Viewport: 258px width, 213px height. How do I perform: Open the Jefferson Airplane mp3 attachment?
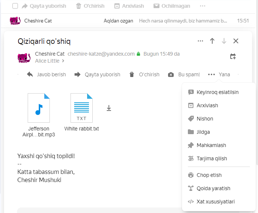39,115
